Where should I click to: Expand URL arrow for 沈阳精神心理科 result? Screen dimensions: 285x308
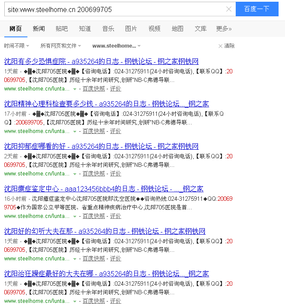pyautogui.click(x=75, y=132)
